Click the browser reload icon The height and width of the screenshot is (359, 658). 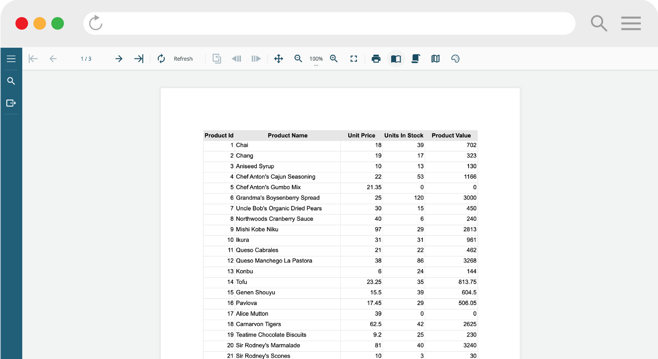coord(96,23)
